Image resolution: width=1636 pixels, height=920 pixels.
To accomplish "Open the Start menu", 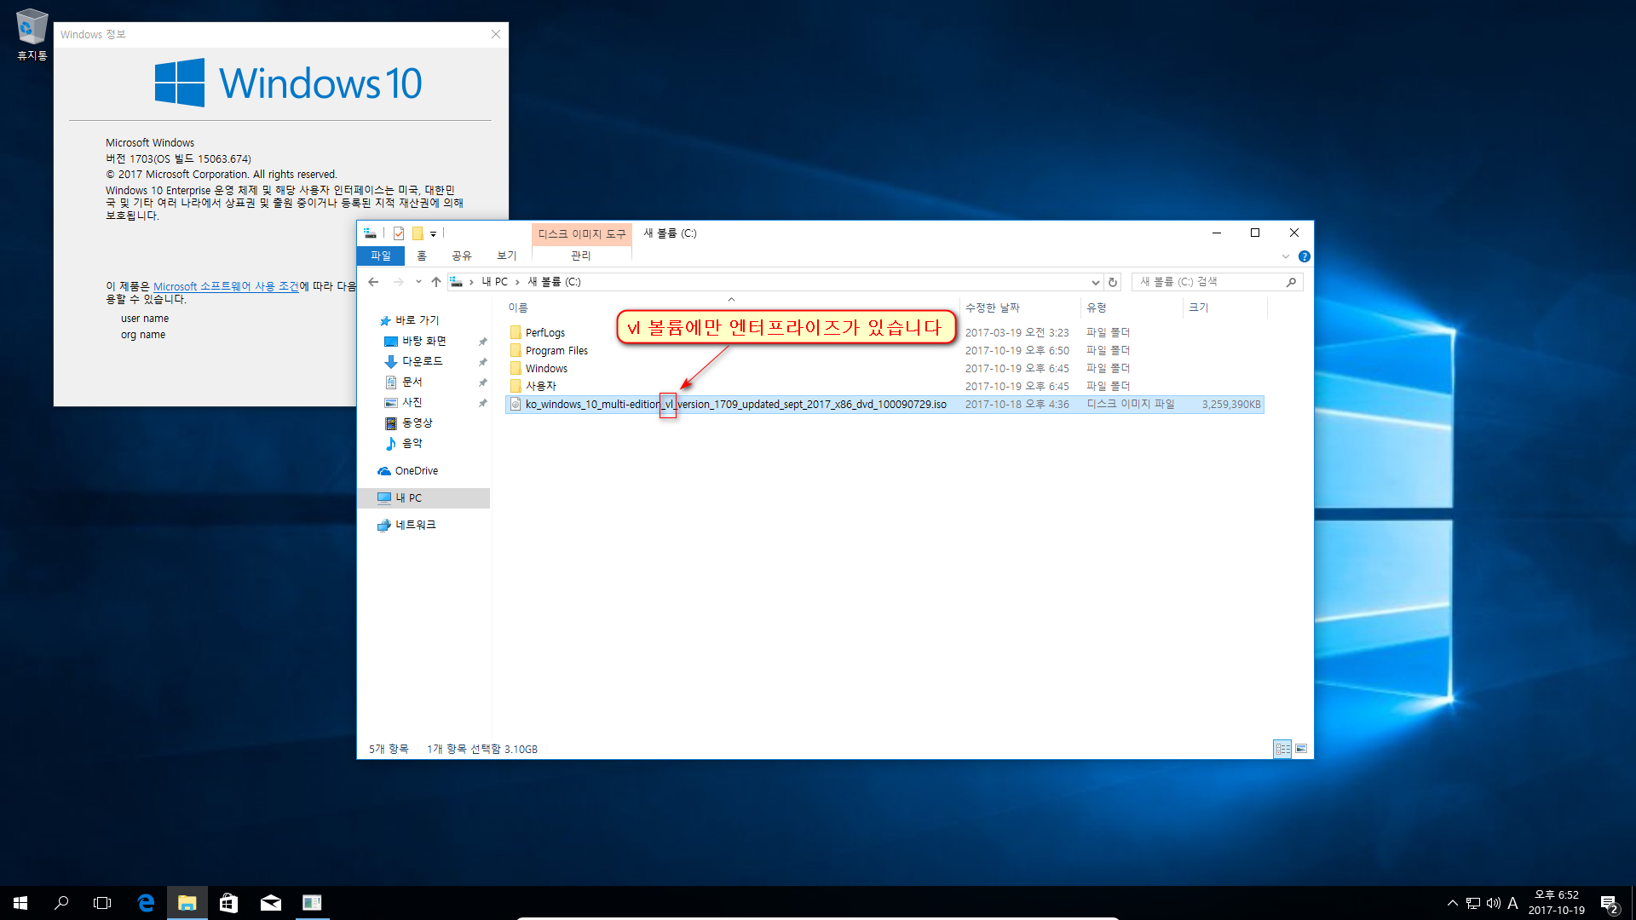I will click(x=20, y=903).
